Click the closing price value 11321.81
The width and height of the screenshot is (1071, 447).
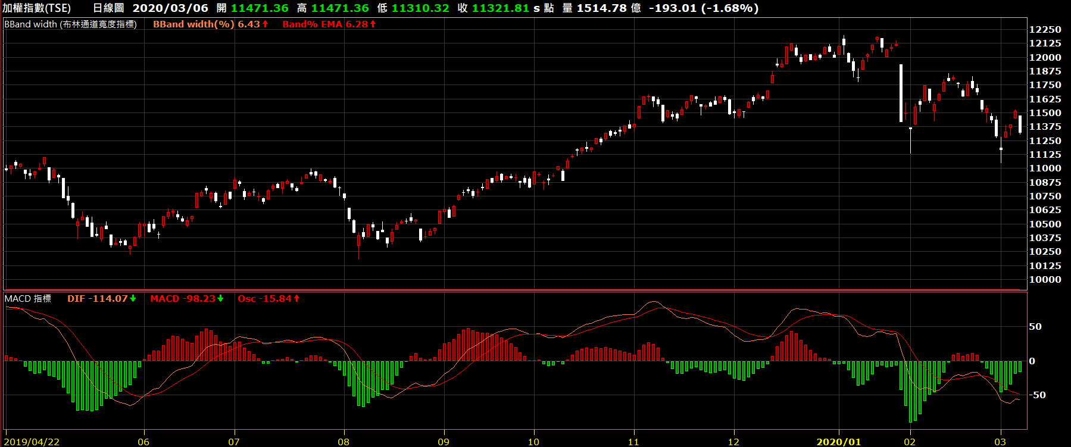tap(500, 8)
